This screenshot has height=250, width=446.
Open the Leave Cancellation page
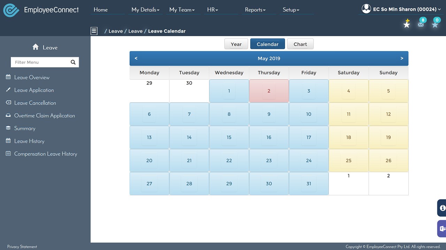point(35,103)
